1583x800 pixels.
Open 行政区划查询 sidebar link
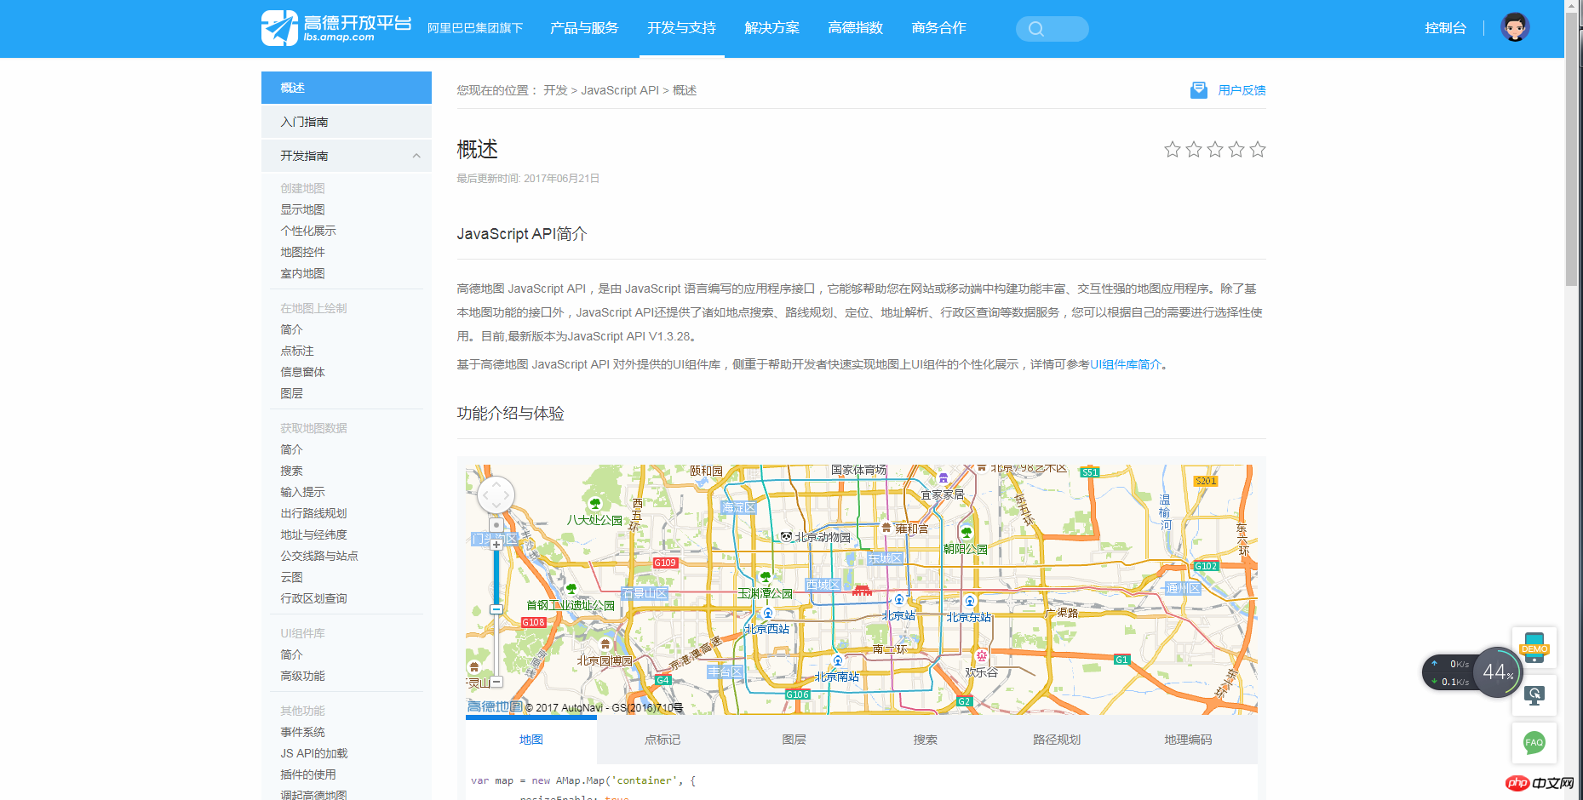click(313, 598)
